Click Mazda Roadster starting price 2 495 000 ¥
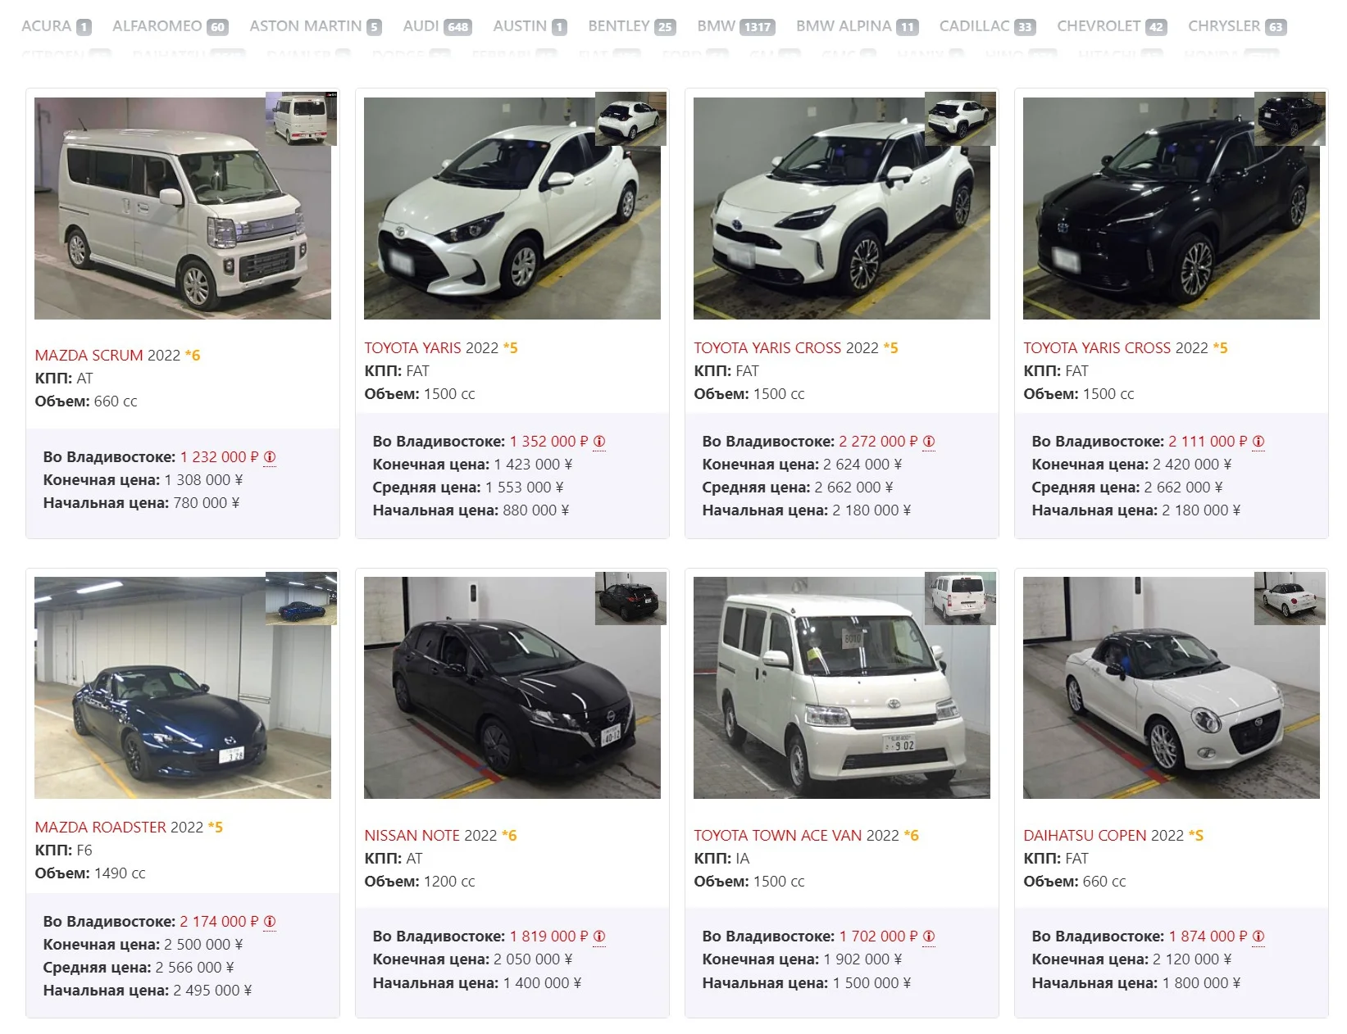This screenshot has width=1347, height=1034. coord(212,991)
